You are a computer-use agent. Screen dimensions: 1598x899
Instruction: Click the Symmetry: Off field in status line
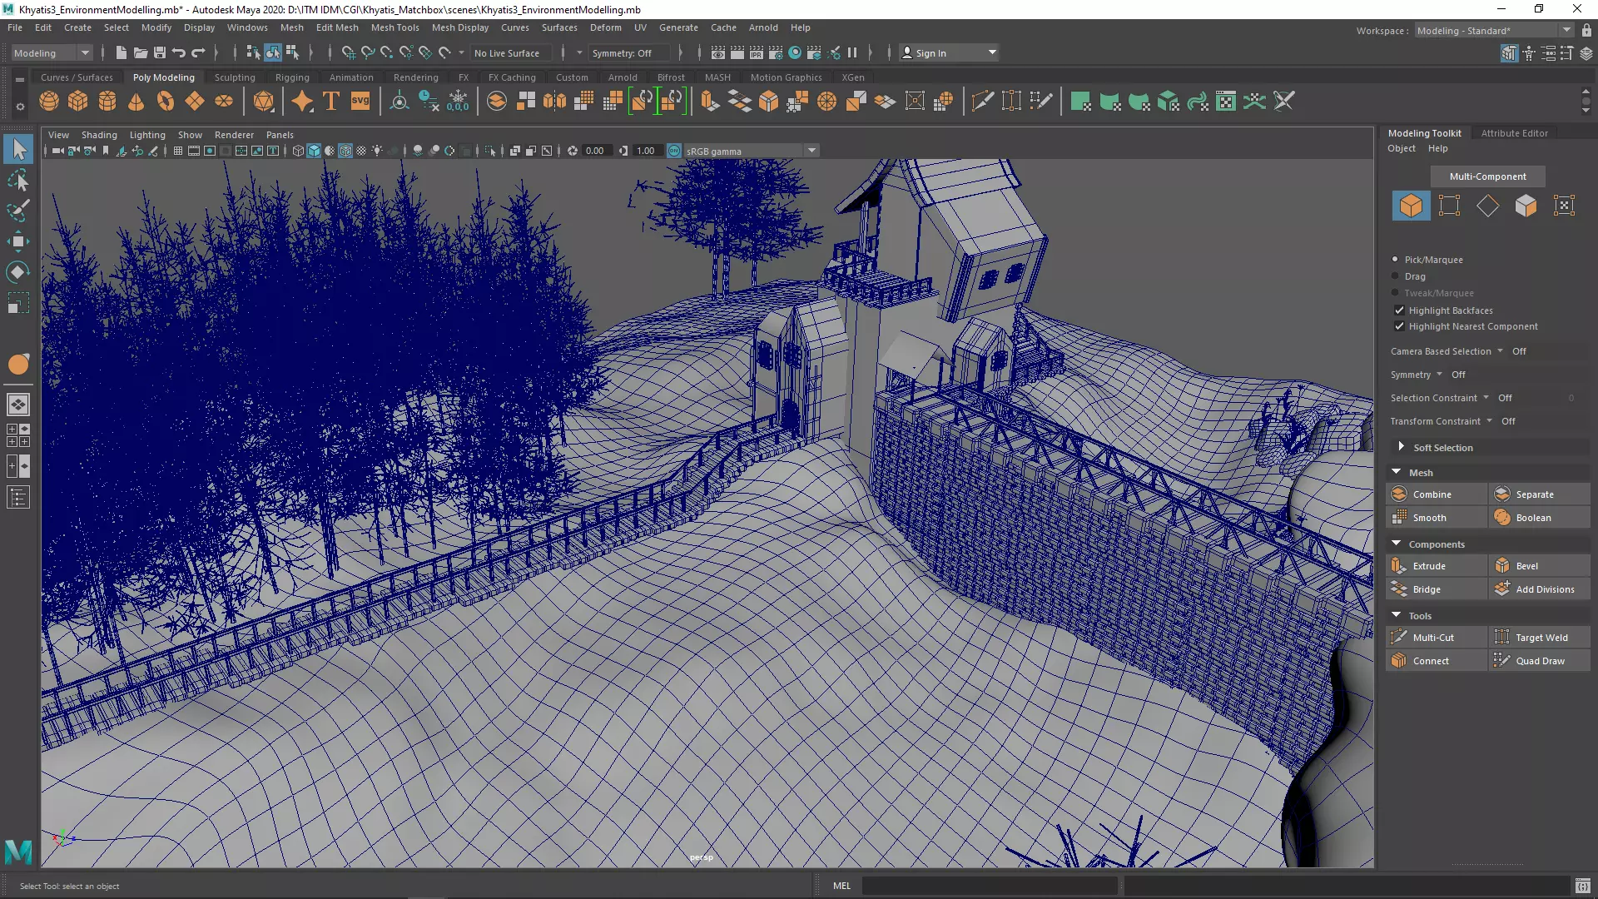click(628, 52)
